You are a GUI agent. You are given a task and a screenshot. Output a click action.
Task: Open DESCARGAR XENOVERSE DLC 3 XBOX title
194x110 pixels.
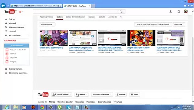click(x=169, y=49)
